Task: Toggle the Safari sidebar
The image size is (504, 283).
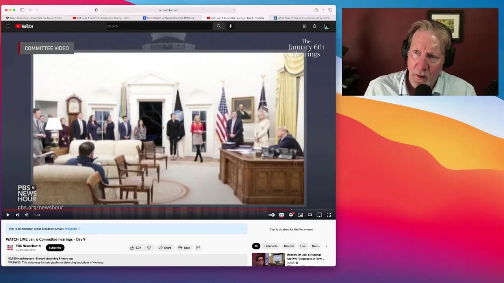Action: coord(22,10)
